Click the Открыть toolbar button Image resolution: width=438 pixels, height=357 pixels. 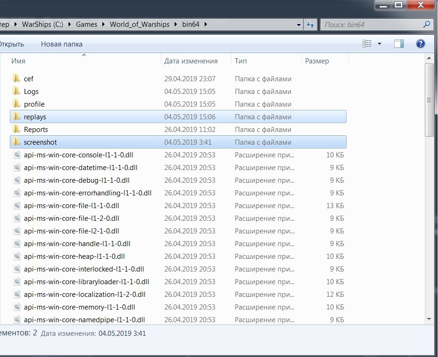pyautogui.click(x=11, y=44)
